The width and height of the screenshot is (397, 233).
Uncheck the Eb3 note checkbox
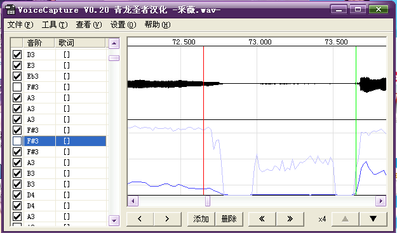[17, 76]
